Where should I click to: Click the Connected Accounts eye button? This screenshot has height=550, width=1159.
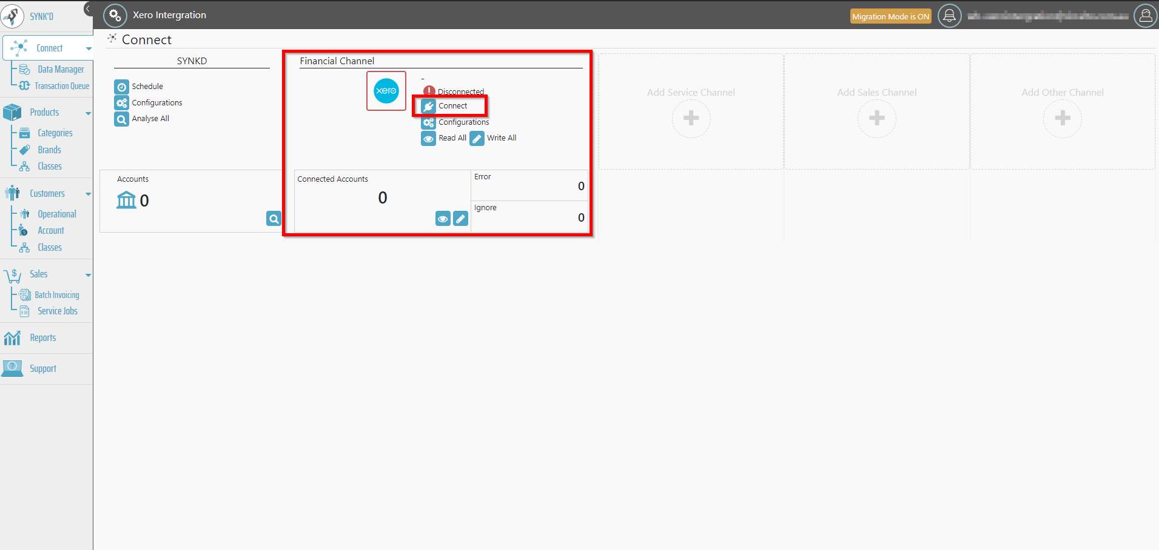click(x=443, y=219)
